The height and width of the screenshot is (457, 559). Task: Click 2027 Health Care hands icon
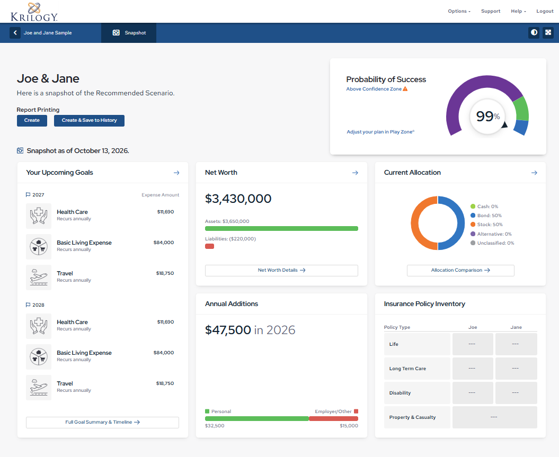tap(39, 216)
